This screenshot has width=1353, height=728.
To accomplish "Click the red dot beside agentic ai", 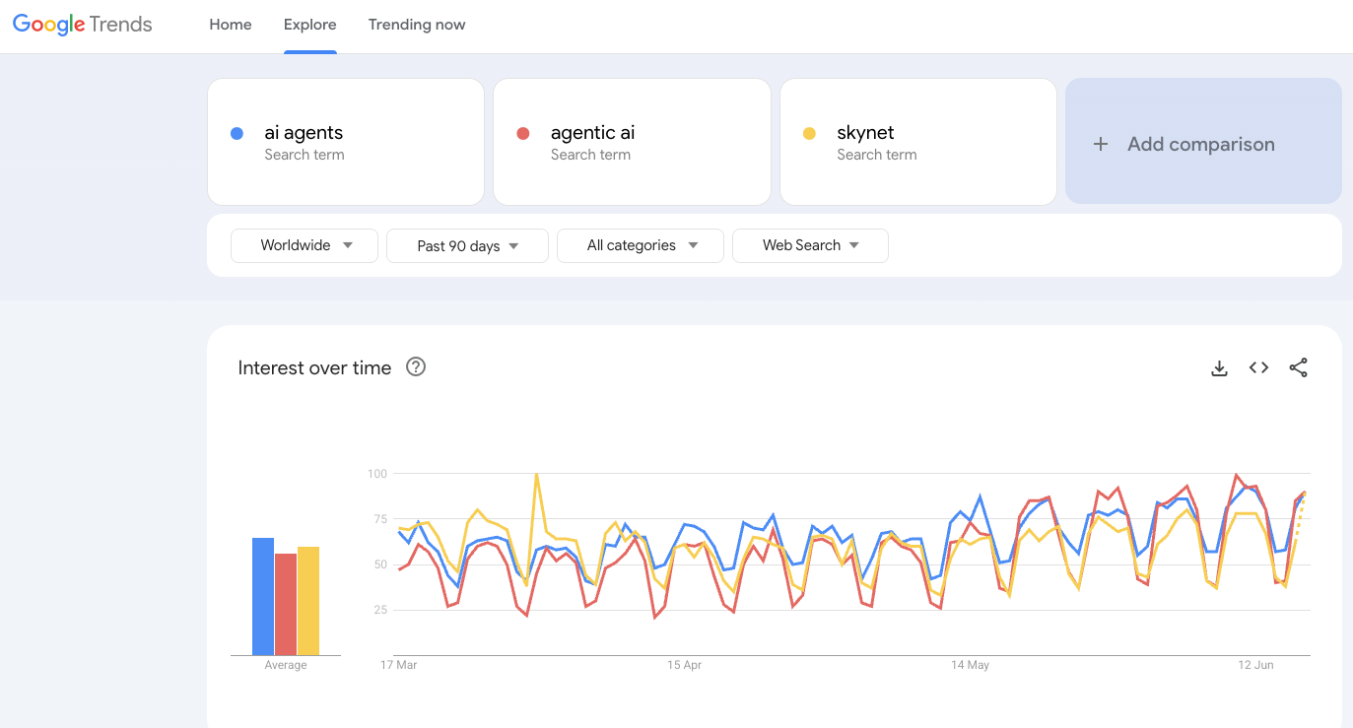I will 523,133.
